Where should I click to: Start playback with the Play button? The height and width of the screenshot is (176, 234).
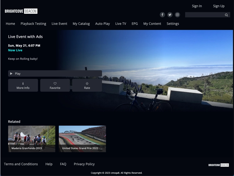pyautogui.click(x=55, y=73)
